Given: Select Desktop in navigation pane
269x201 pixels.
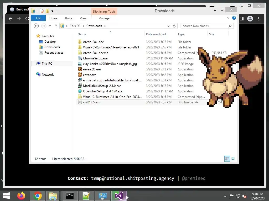Looking at the screenshot, I should 50,42.
